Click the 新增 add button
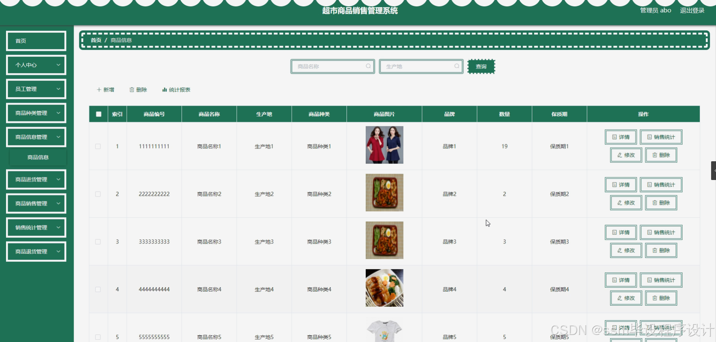This screenshot has width=716, height=342. [105, 90]
